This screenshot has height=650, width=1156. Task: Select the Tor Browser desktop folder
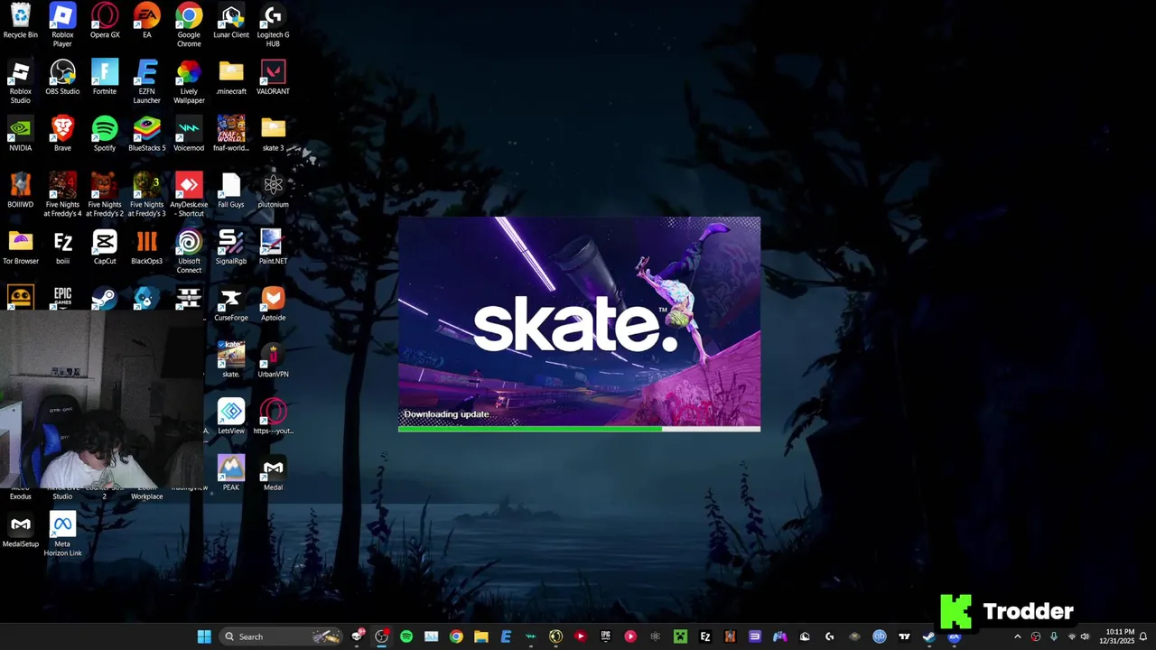coord(20,247)
